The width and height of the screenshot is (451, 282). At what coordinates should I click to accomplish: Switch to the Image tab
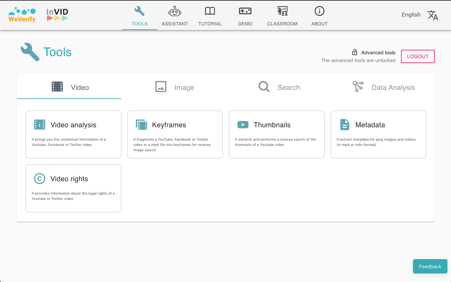174,87
